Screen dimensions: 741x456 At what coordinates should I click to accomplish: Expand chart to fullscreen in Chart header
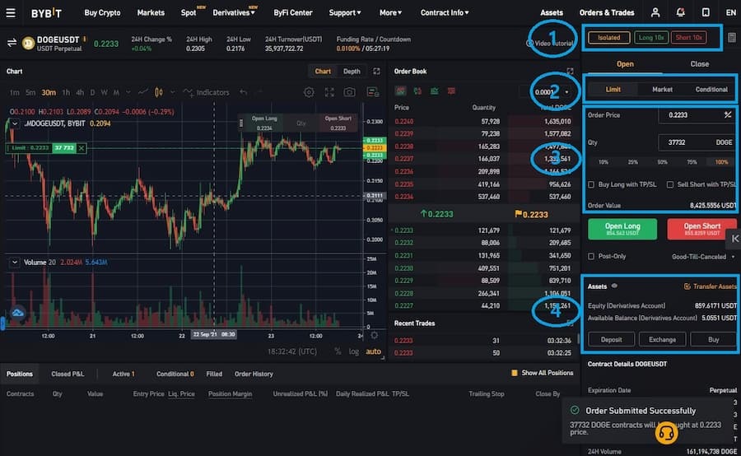tap(376, 72)
